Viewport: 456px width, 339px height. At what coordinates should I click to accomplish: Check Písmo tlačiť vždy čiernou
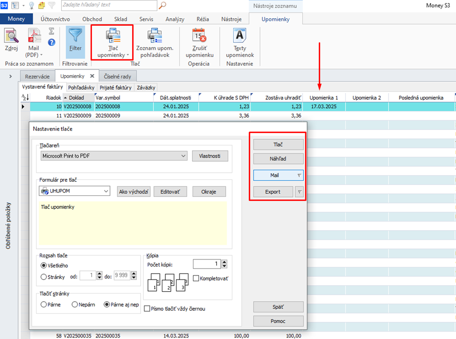pyautogui.click(x=147, y=309)
